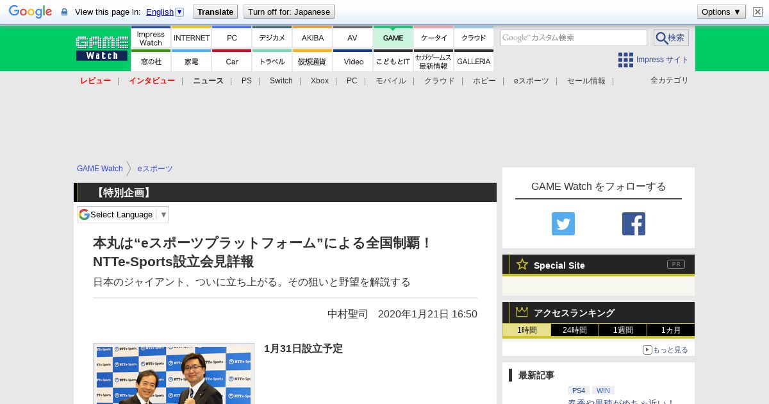Open the Twitter follow icon
The image size is (769, 404).
pos(563,224)
